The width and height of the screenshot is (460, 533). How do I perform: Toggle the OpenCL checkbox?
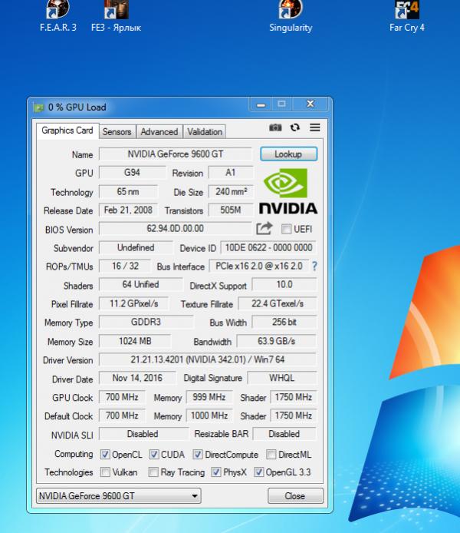click(105, 455)
